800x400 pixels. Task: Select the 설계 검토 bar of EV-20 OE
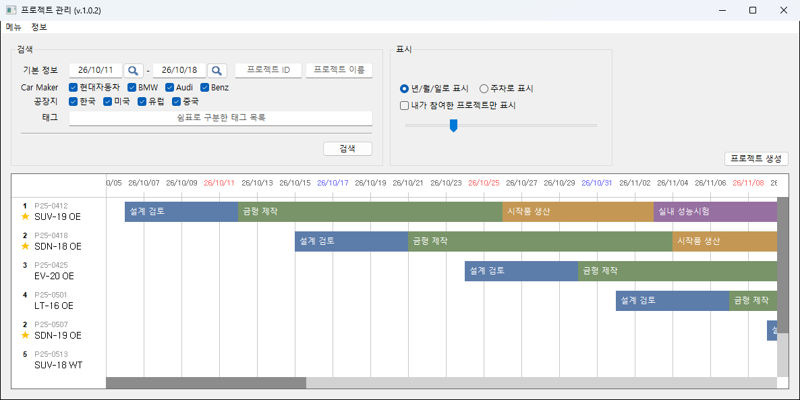[521, 271]
